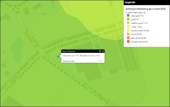Click the Zoomen naar link
This screenshot has height=107, width=170.
coord(69,61)
